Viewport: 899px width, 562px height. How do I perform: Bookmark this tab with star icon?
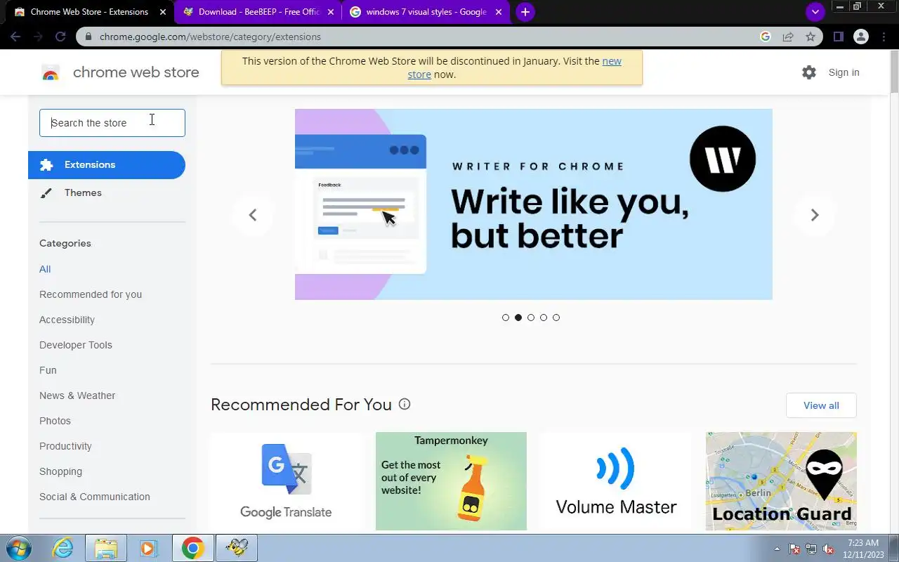point(811,37)
